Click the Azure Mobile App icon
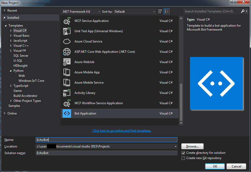Screen dimensions: 251x172 [67, 72]
